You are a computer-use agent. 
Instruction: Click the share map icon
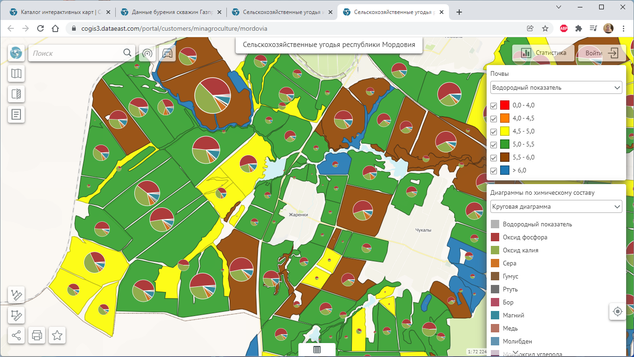point(16,335)
